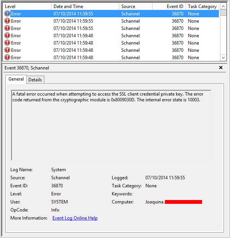
Task: Click the highlighted row's 07/10/2014 11:59:55 date cell
Action: pyautogui.click(x=73, y=14)
